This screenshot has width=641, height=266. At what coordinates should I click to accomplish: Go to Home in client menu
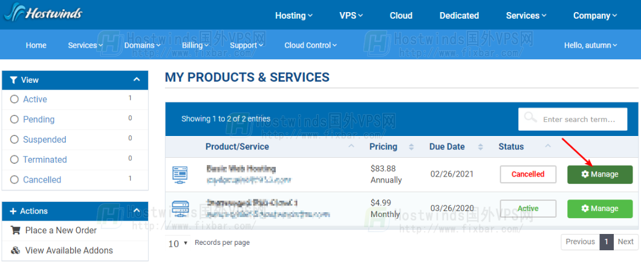36,45
